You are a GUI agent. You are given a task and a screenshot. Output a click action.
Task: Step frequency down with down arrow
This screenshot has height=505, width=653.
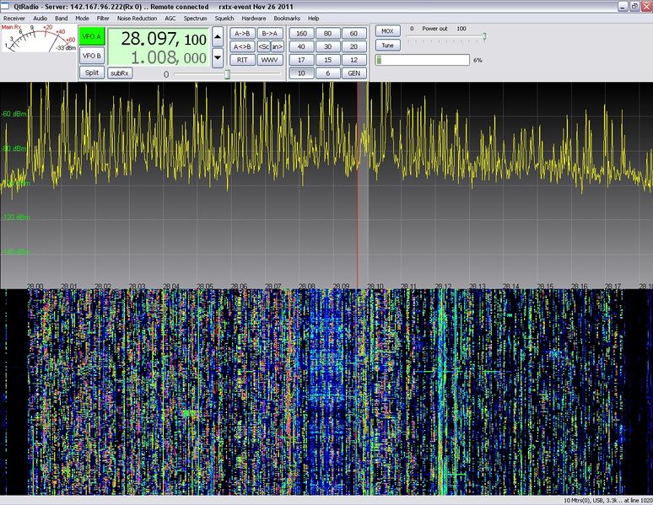pyautogui.click(x=218, y=57)
